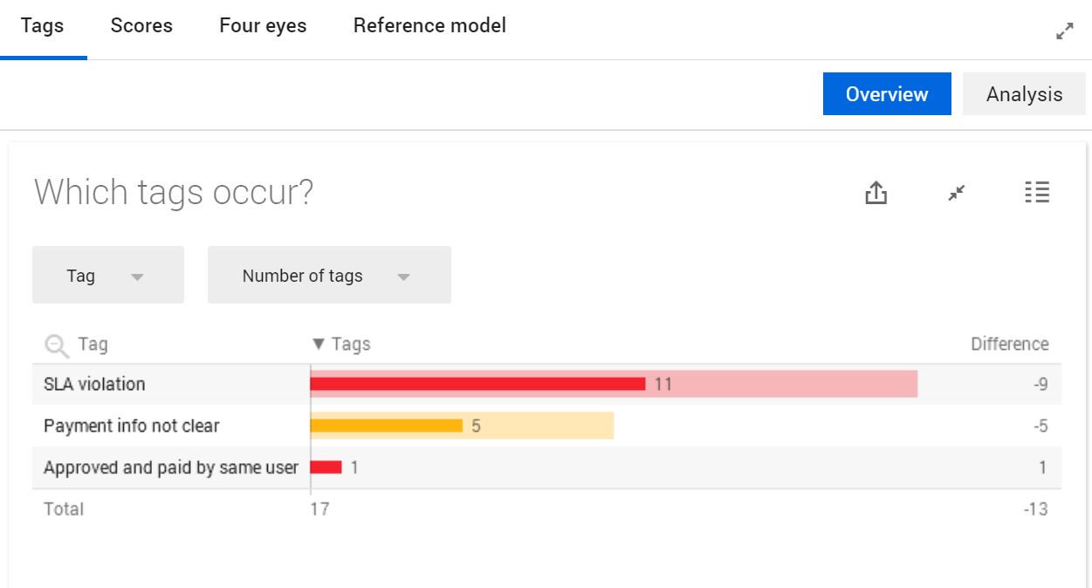Click the Tag dropdown arrow

click(x=137, y=277)
